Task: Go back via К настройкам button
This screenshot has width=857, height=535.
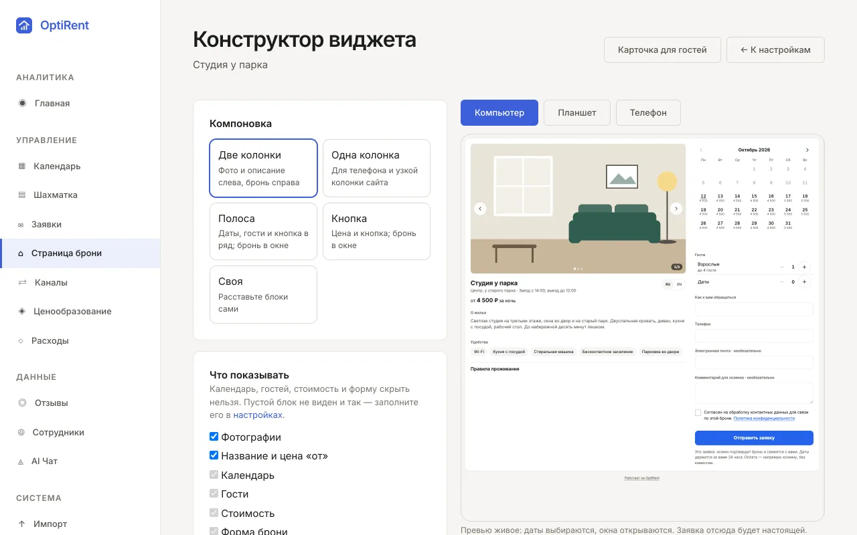Action: pyautogui.click(x=775, y=49)
